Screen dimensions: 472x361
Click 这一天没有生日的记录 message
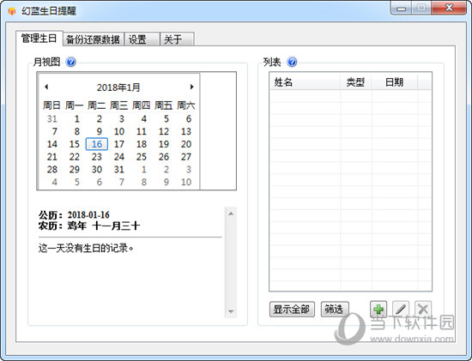[86, 249]
